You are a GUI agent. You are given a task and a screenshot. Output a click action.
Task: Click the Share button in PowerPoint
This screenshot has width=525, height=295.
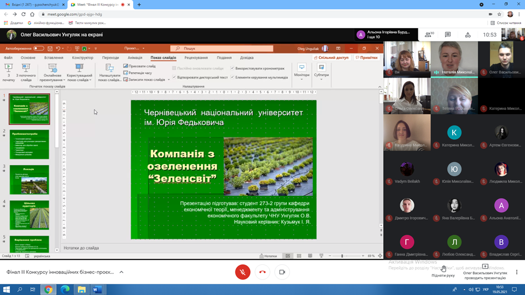(331, 58)
